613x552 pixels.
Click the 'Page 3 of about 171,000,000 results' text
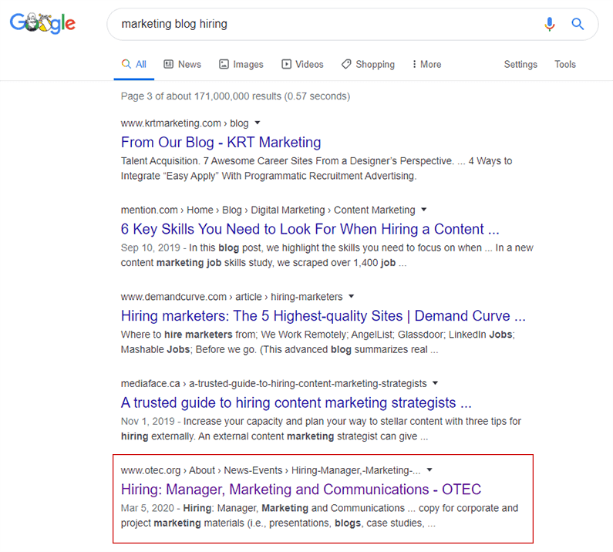(235, 96)
